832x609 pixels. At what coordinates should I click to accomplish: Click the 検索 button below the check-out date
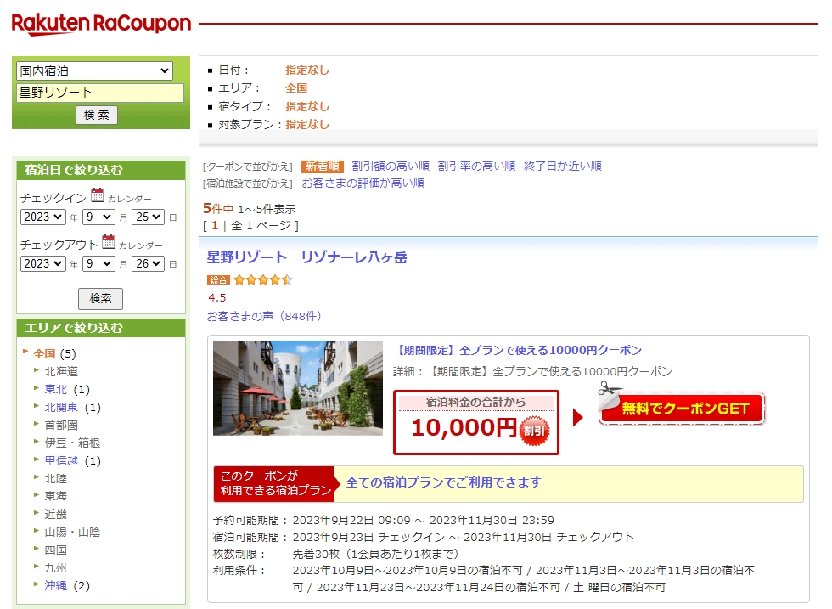(100, 298)
